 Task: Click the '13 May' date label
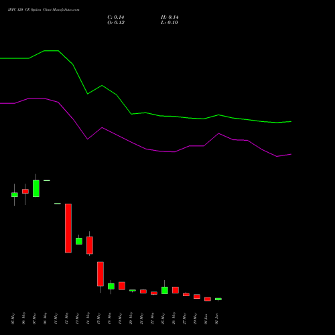point(77,319)
